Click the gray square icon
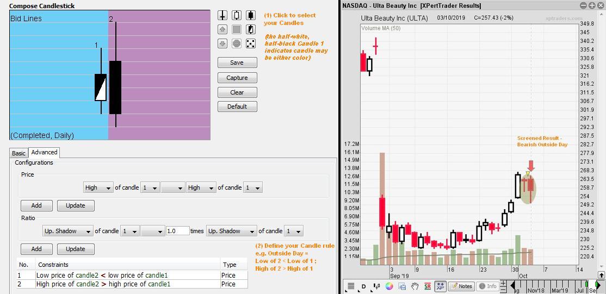The width and height of the screenshot is (606, 294). pos(237,29)
